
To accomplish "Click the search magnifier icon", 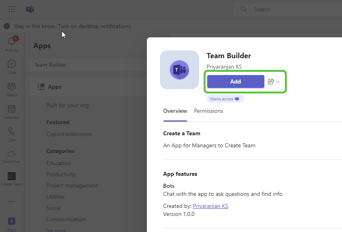I will point(243,9).
